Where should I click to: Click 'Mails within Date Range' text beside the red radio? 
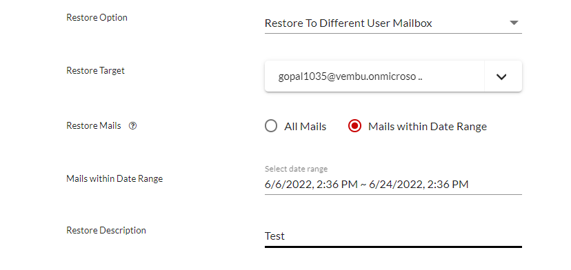pos(428,127)
